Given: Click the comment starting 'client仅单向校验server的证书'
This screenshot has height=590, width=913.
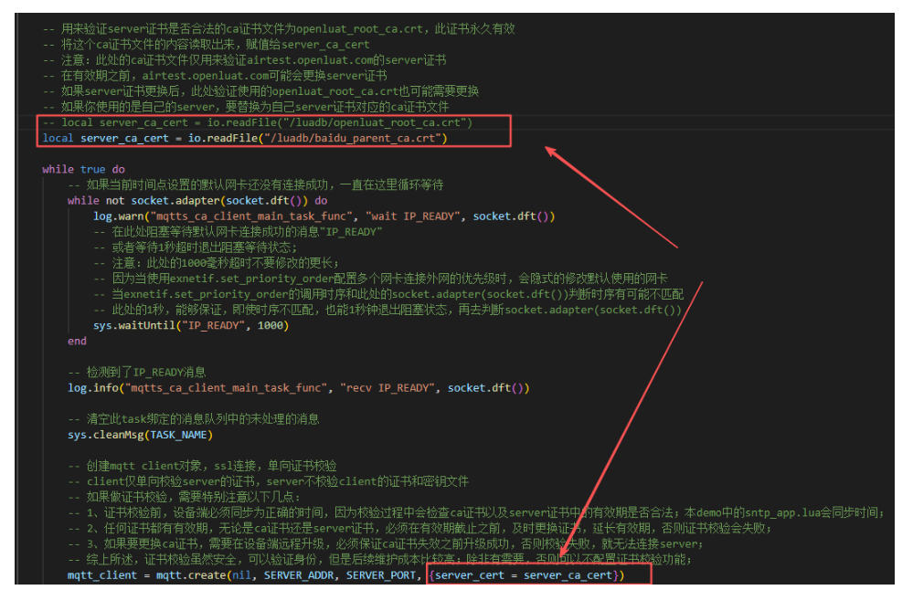Looking at the screenshot, I should coord(268,482).
